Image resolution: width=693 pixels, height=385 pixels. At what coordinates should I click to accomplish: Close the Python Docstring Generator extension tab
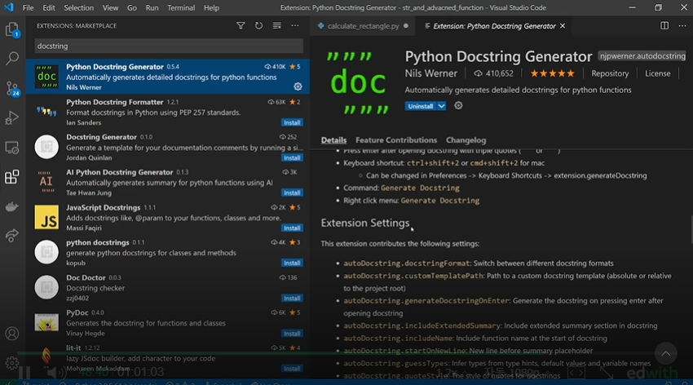[563, 26]
